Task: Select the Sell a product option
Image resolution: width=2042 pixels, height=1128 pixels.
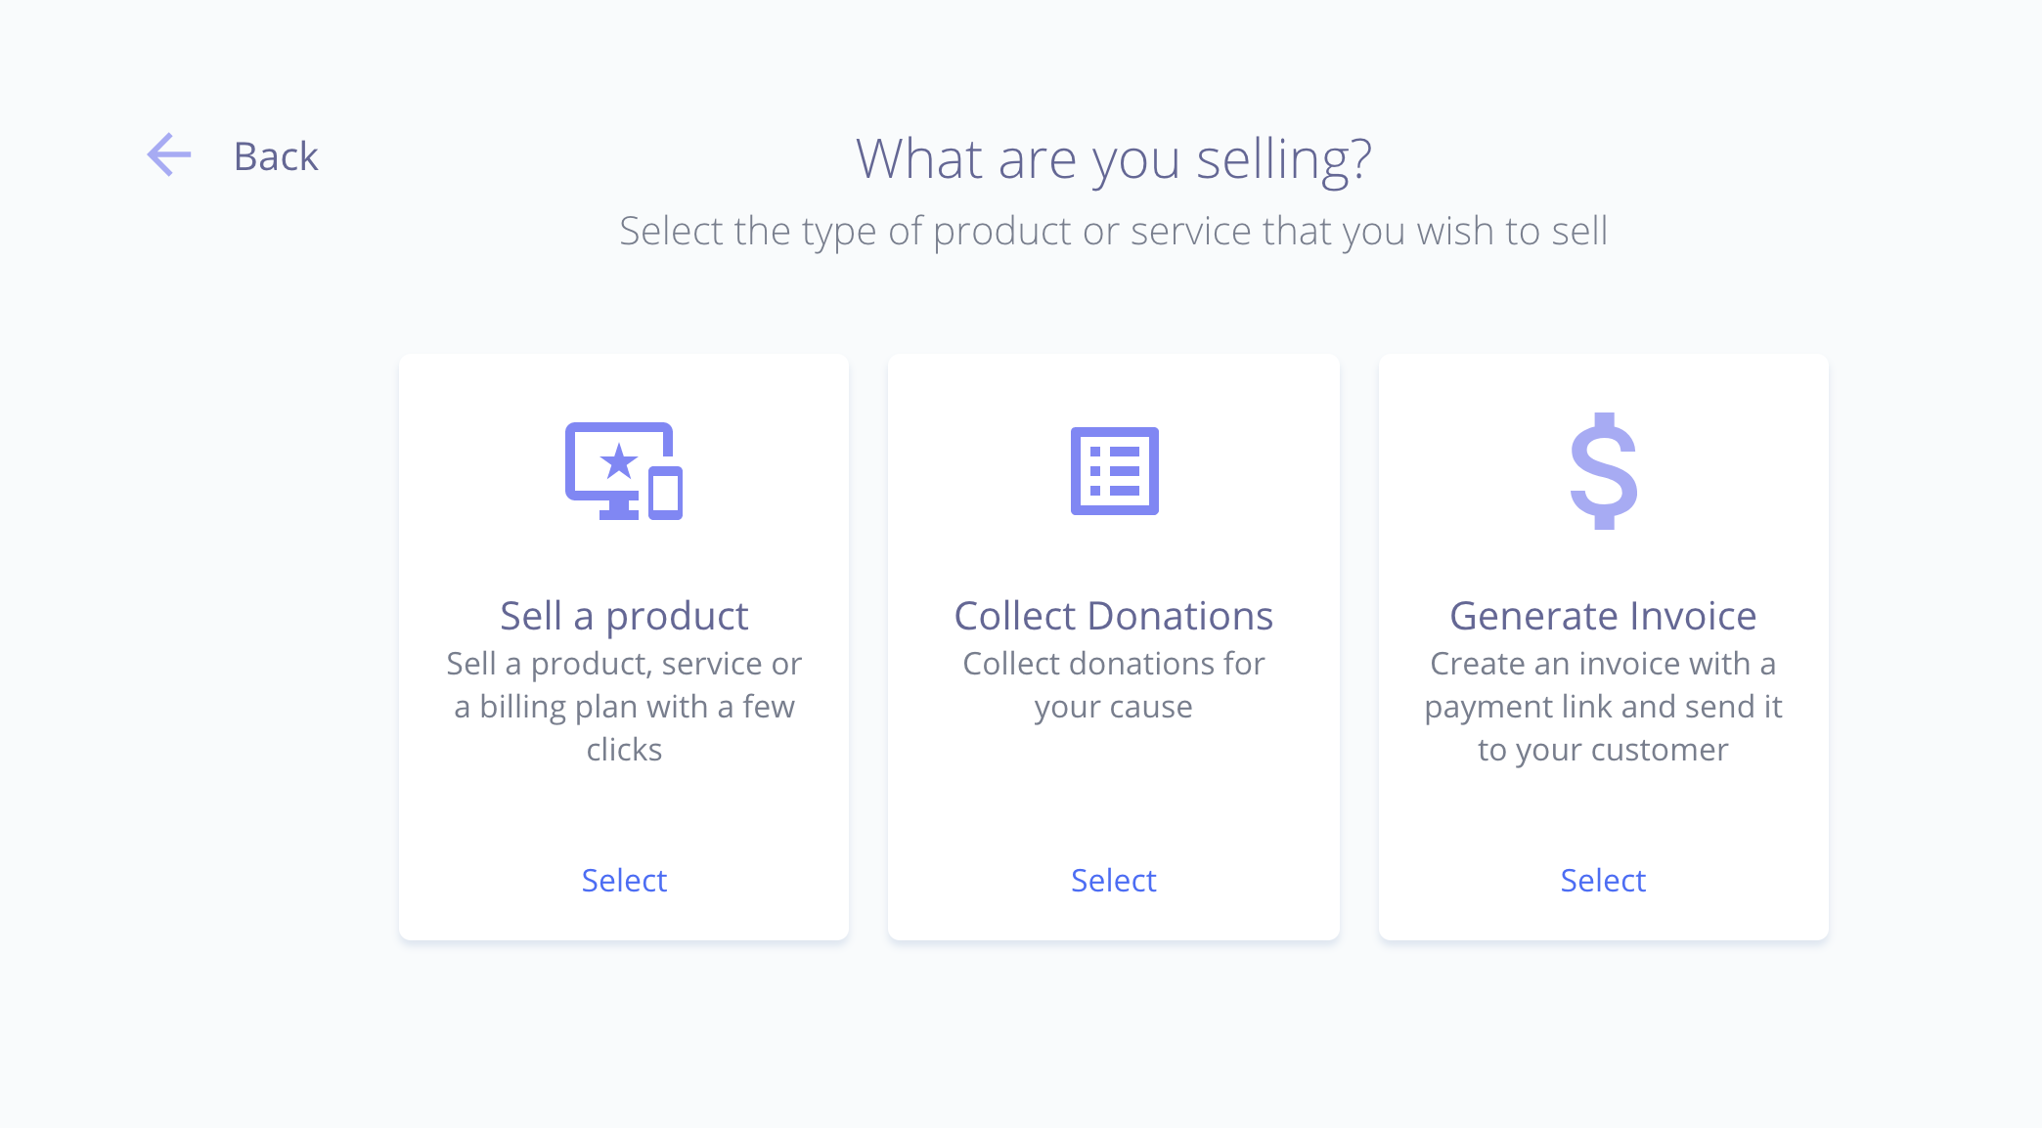Action: (622, 880)
